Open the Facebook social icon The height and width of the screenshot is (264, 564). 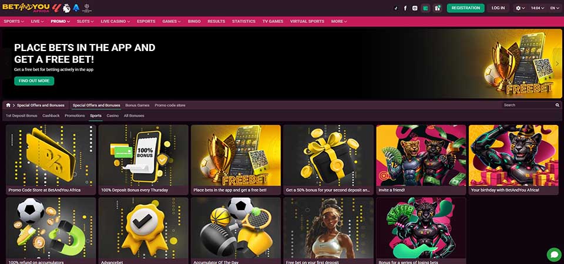(405, 8)
